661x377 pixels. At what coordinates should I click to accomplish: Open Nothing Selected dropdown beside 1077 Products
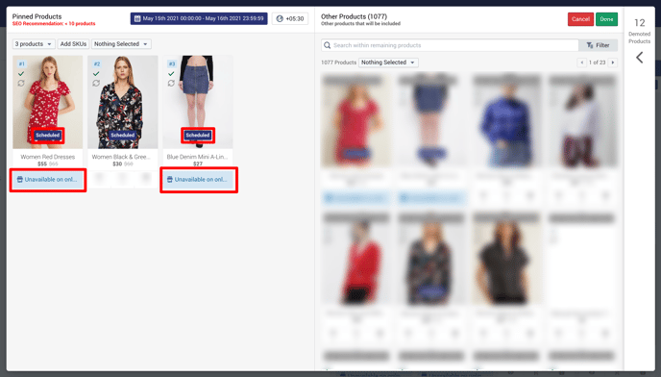click(x=388, y=63)
